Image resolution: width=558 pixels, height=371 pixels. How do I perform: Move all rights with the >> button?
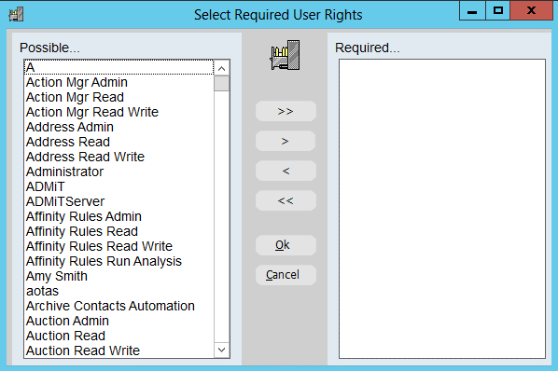(286, 111)
